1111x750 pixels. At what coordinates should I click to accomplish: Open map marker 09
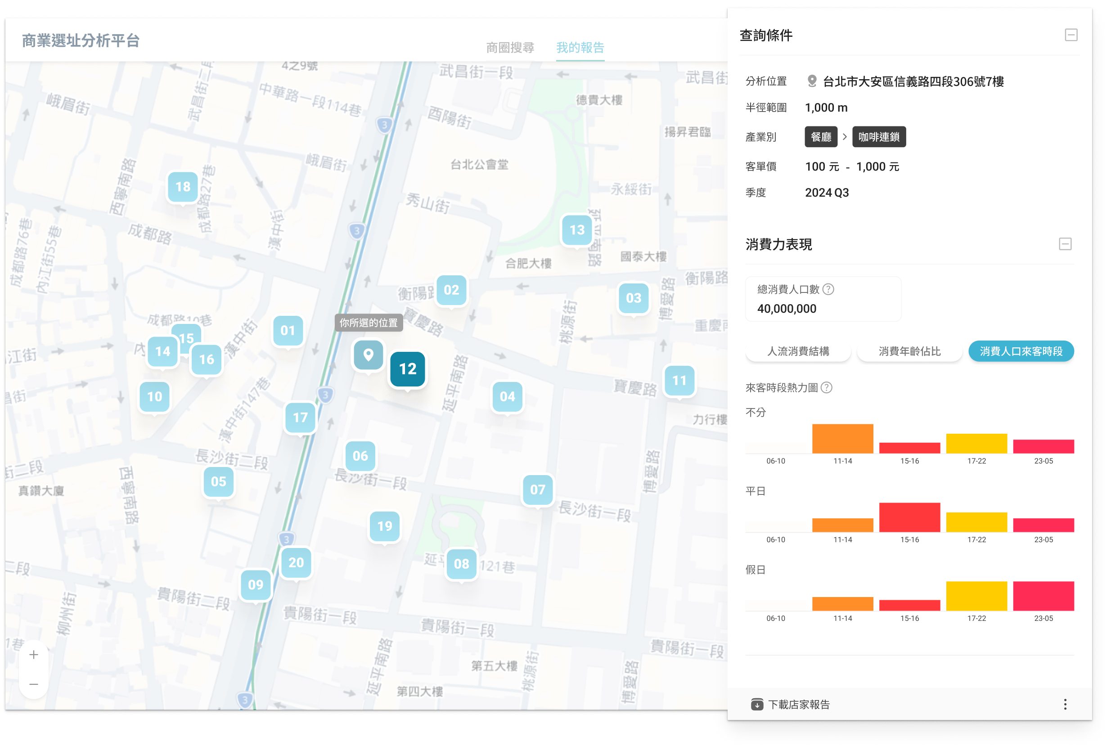pos(256,584)
